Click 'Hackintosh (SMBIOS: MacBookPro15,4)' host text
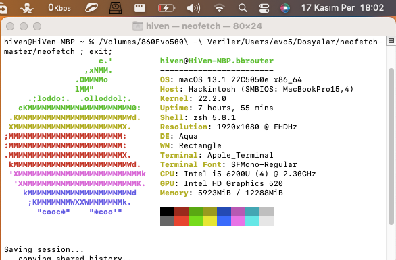 (271, 89)
